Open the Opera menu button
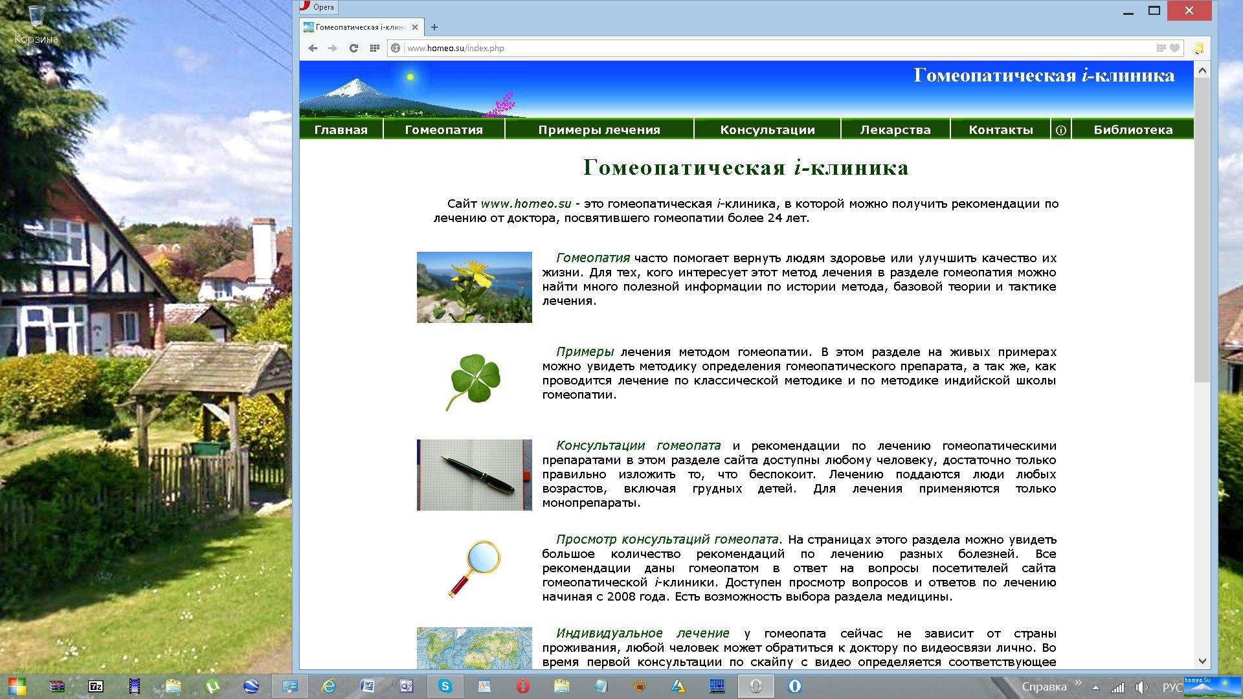The height and width of the screenshot is (699, 1243). coord(318,7)
